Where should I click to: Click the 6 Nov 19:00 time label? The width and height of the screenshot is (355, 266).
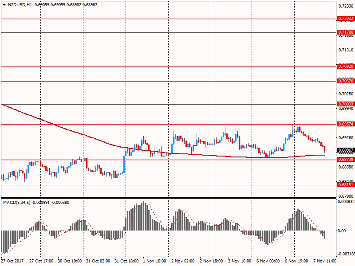coord(296,261)
